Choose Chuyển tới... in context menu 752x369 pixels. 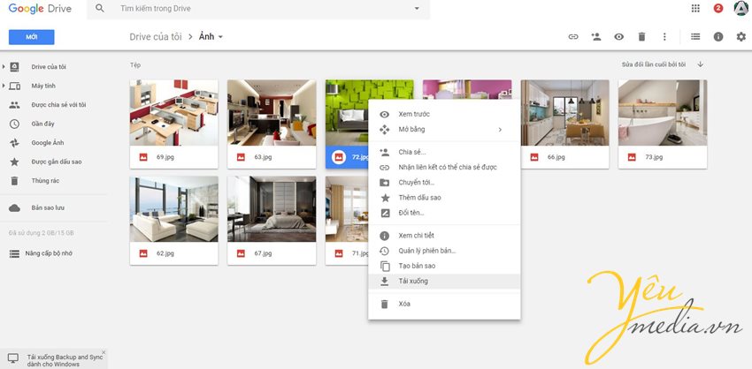pyautogui.click(x=444, y=183)
